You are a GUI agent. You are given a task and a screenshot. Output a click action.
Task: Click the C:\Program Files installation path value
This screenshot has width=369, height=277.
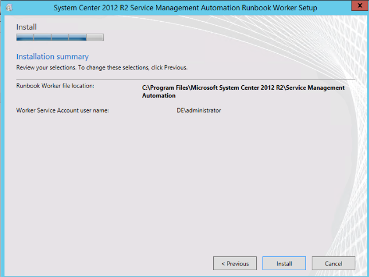click(243, 88)
